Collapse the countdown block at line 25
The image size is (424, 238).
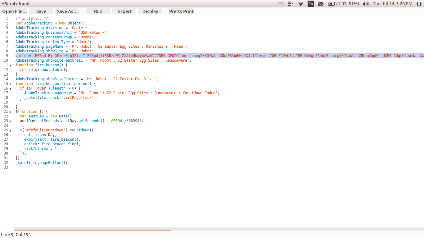click(x=10, y=130)
